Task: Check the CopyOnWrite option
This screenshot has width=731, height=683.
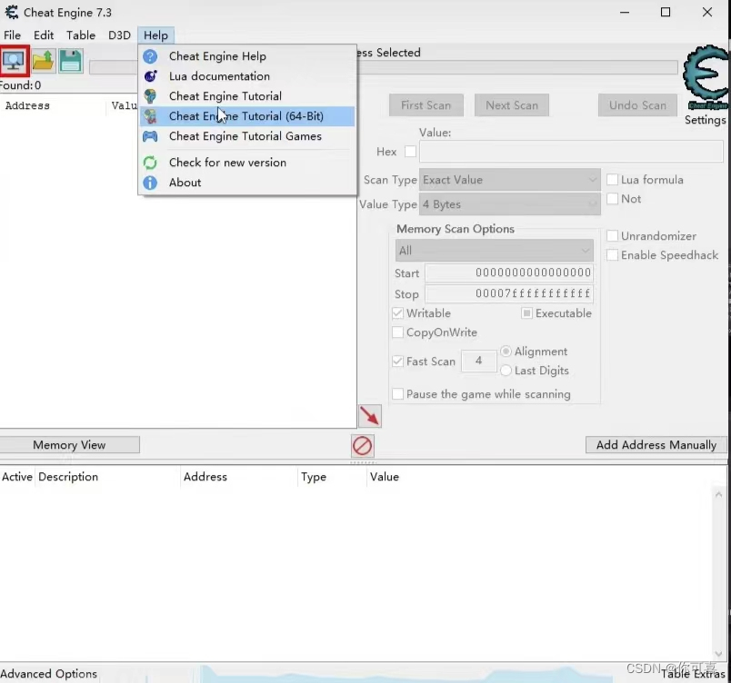Action: [x=397, y=332]
